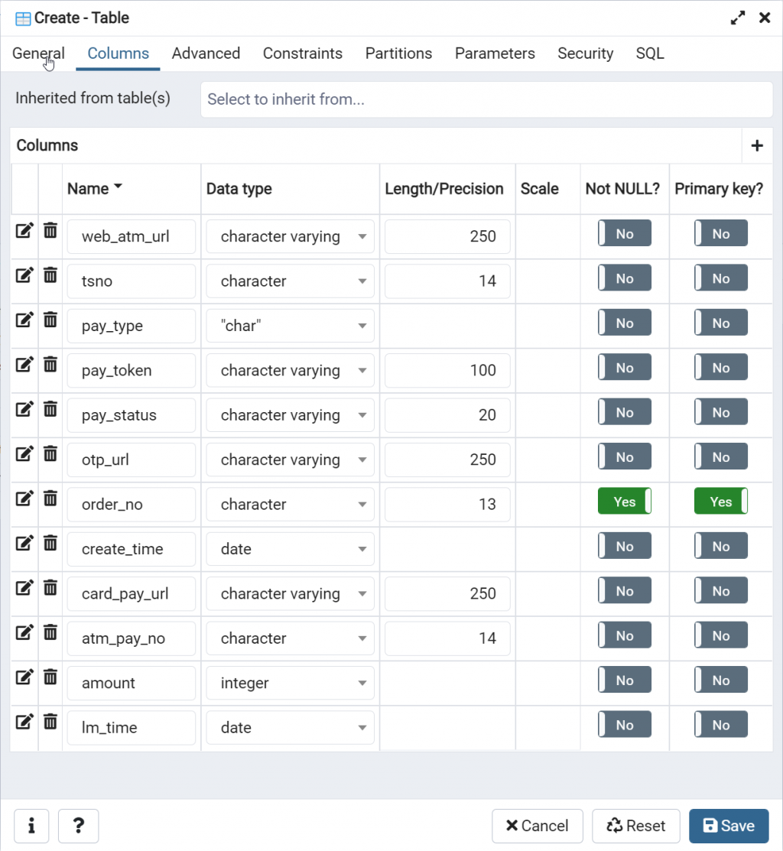
Task: Save the new table
Action: (729, 826)
